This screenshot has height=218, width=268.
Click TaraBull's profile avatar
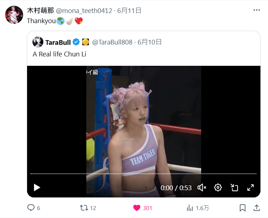38,42
